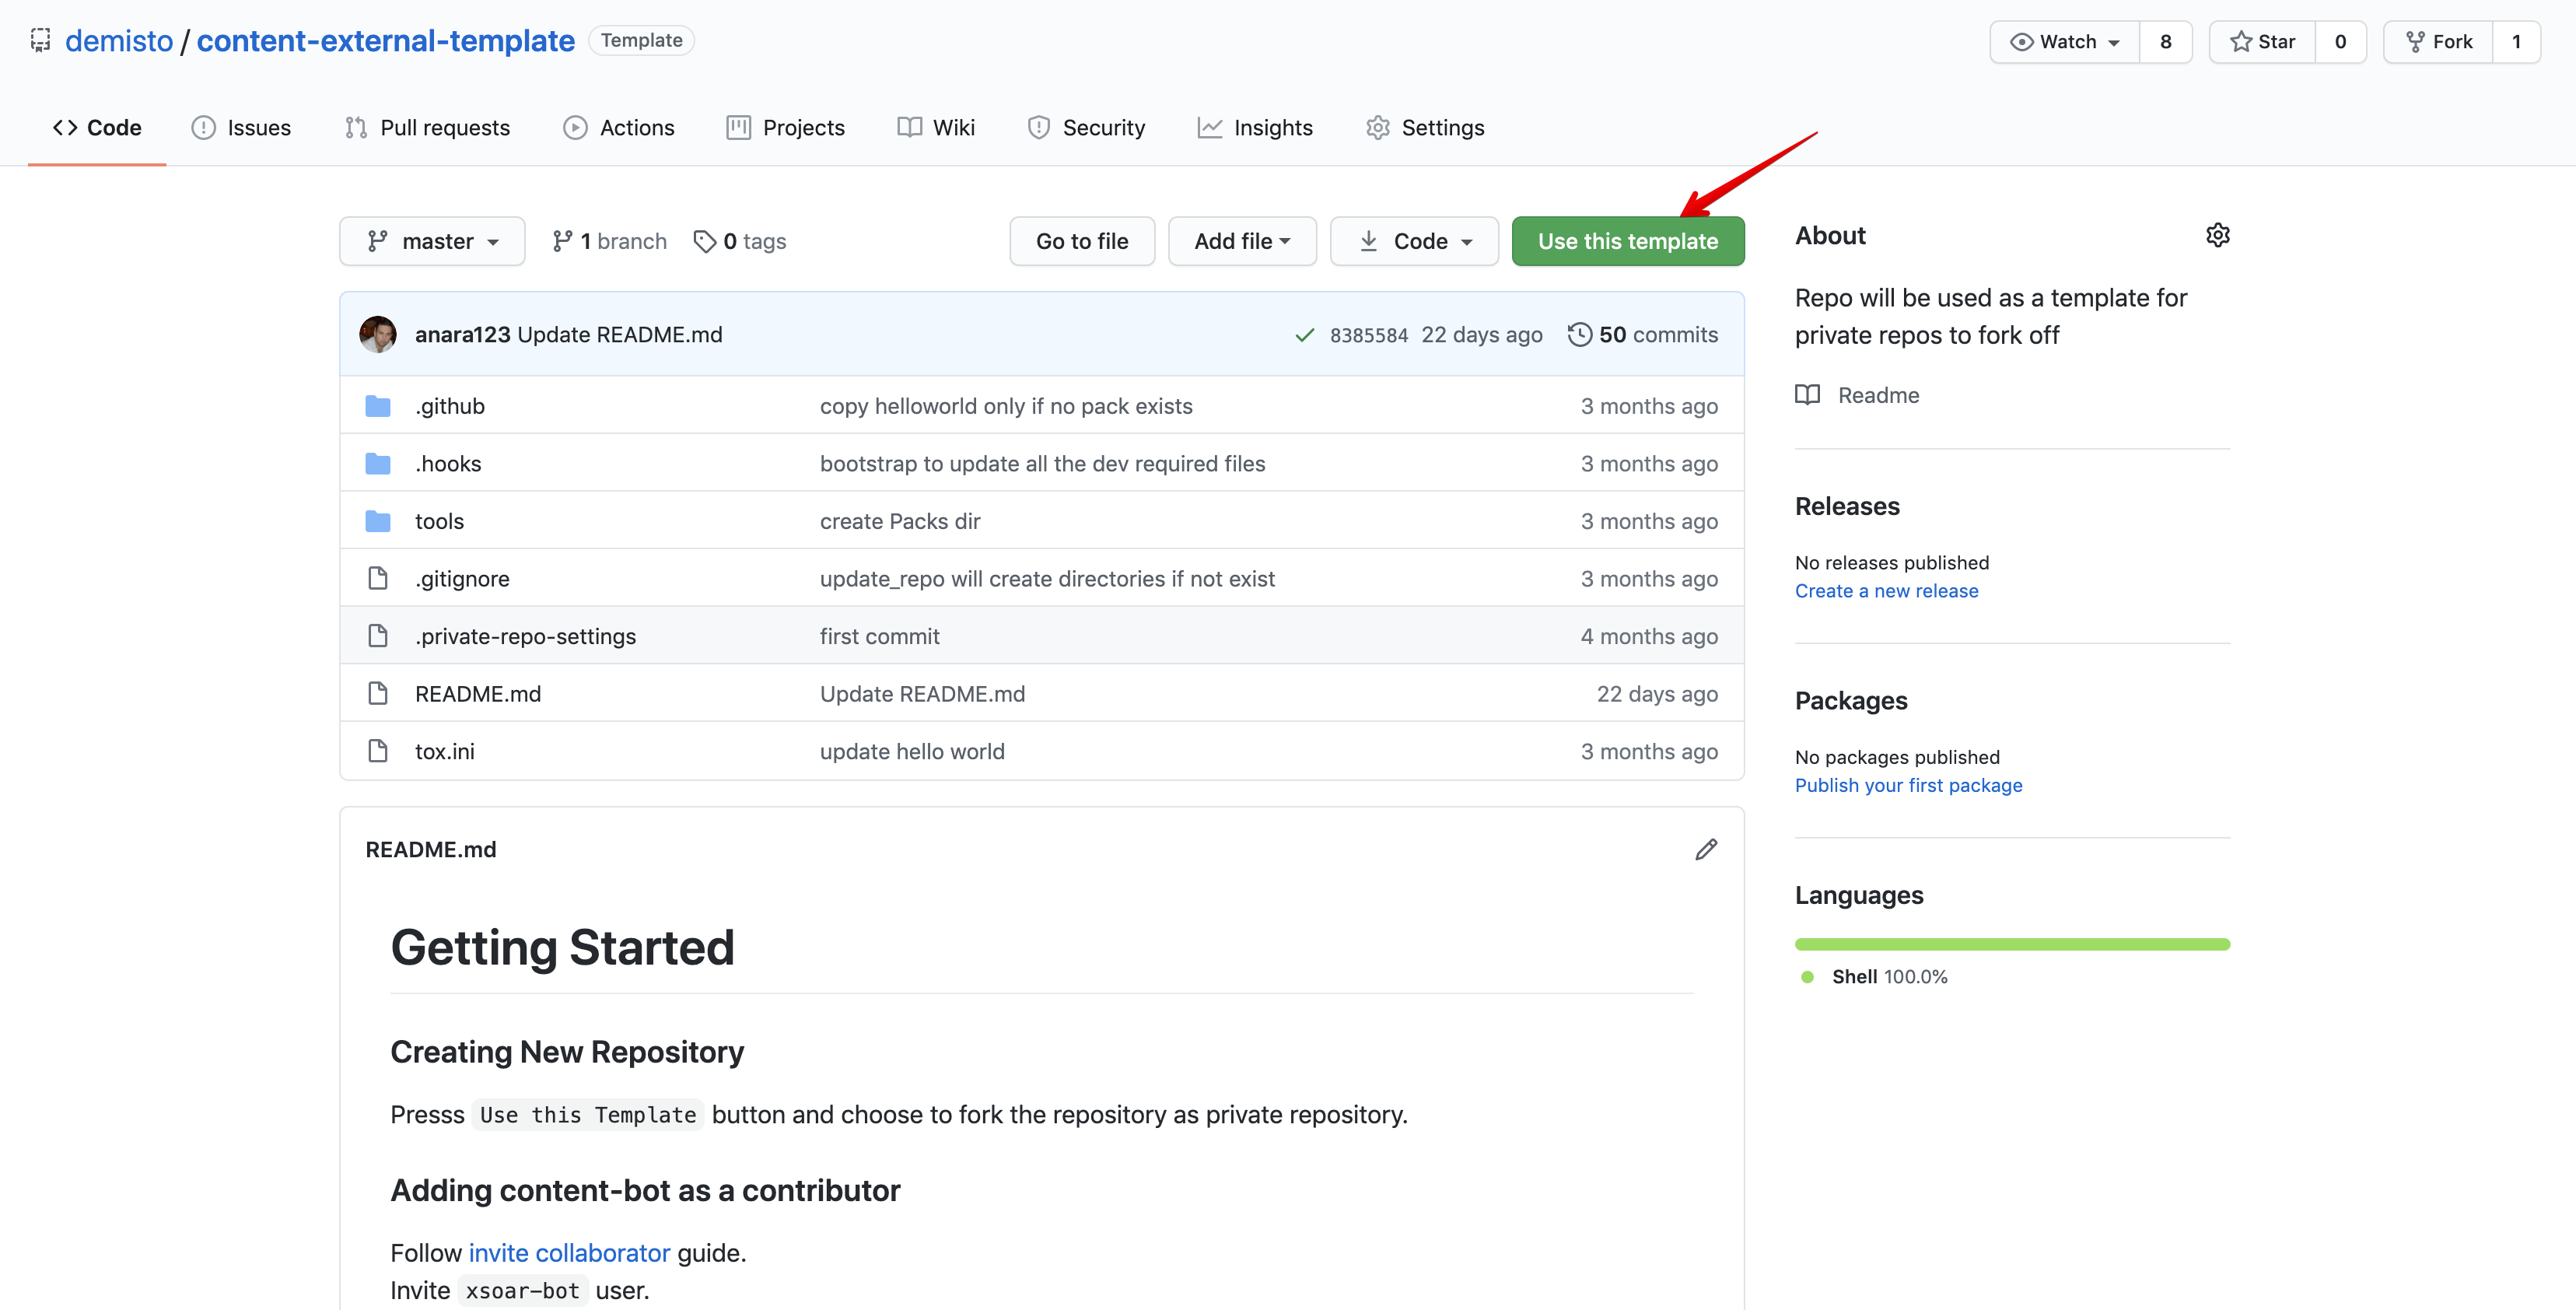Switch to the Pull requests tab
The height and width of the screenshot is (1310, 2576).
427,128
